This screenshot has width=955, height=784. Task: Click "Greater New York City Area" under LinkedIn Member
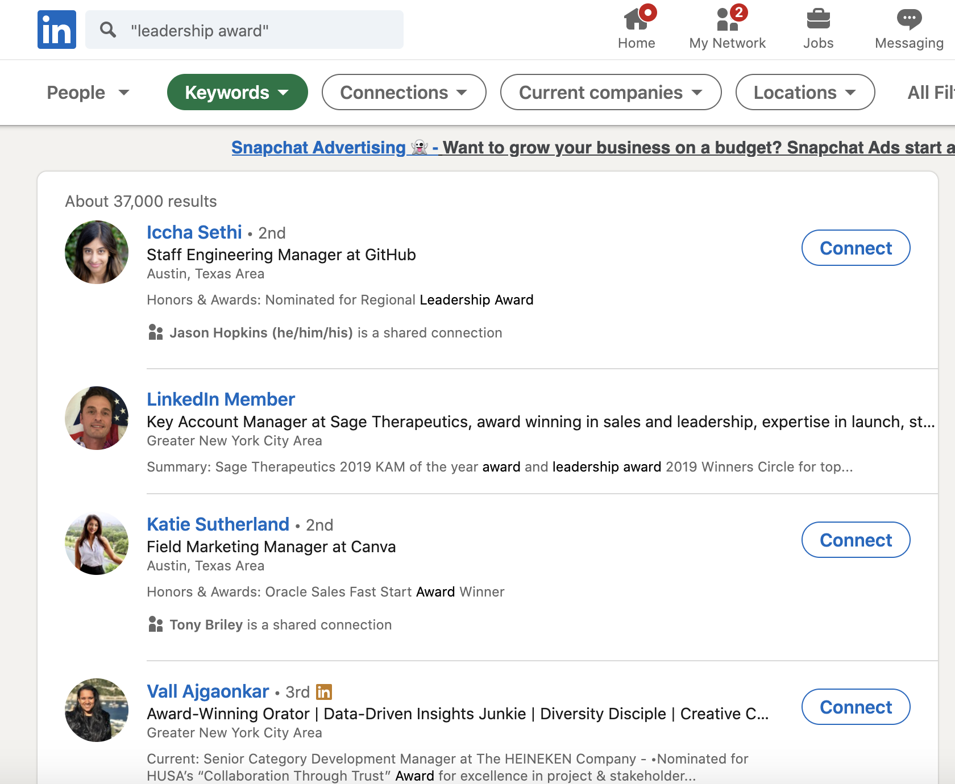234,441
